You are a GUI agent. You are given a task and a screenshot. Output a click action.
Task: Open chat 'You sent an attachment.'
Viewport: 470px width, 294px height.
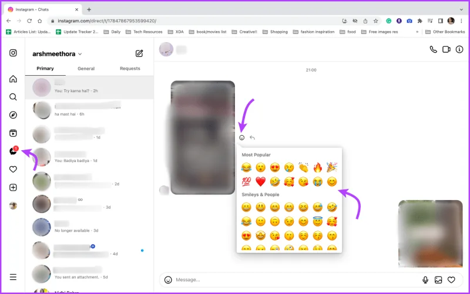(89, 273)
